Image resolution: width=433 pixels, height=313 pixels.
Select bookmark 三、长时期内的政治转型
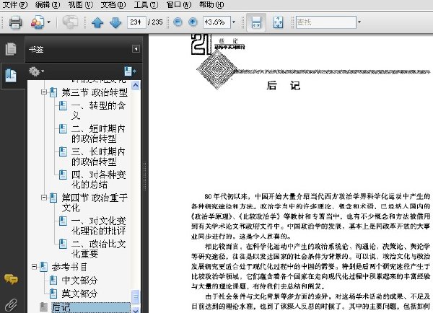98,156
